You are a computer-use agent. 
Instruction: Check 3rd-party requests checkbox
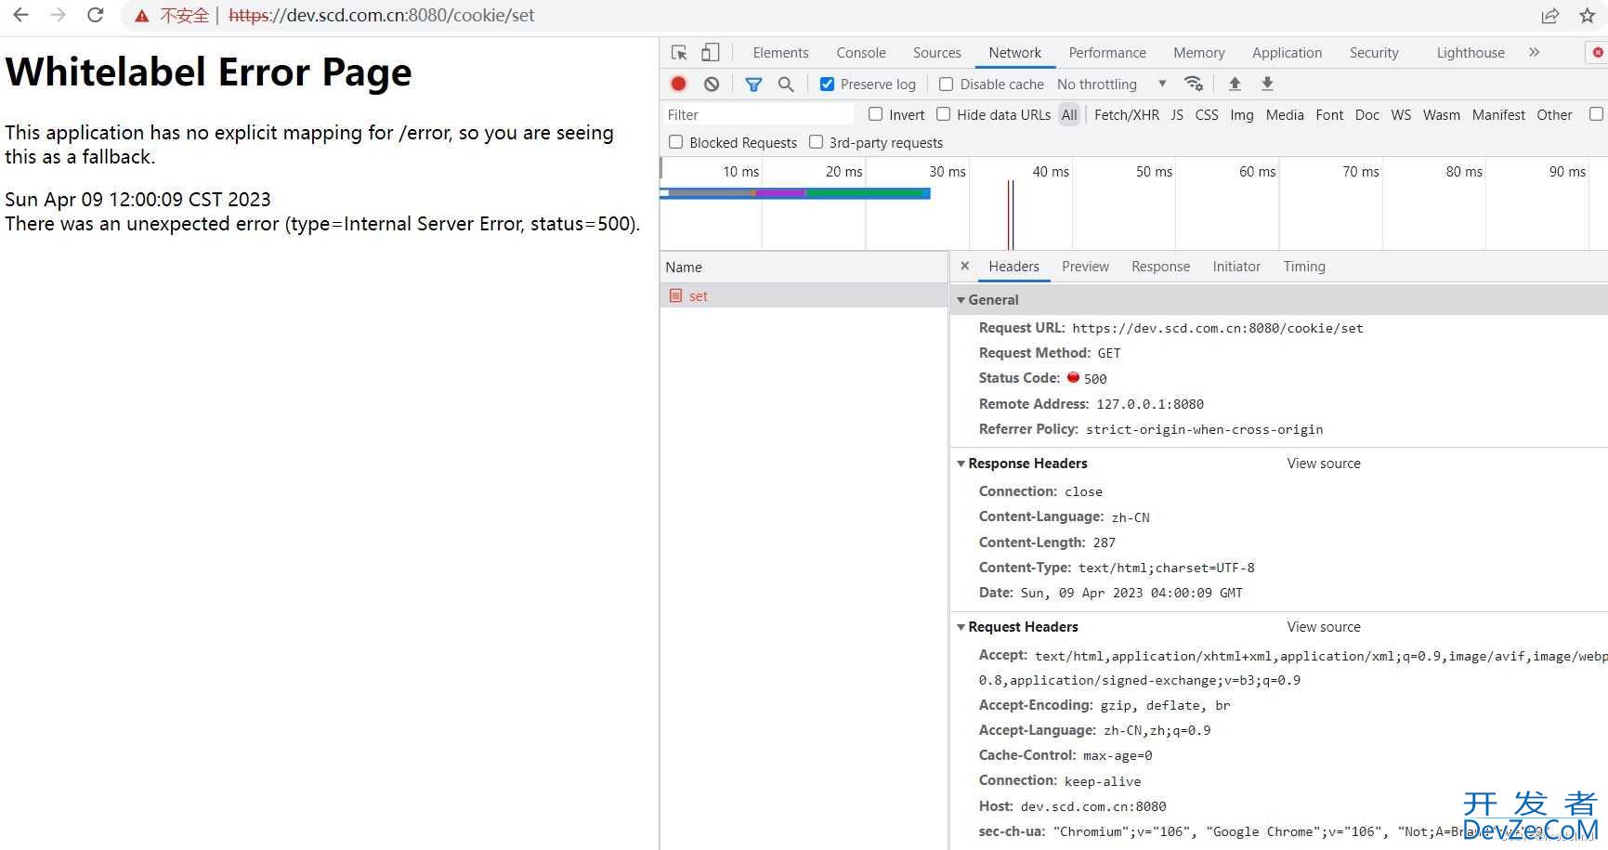[816, 141]
